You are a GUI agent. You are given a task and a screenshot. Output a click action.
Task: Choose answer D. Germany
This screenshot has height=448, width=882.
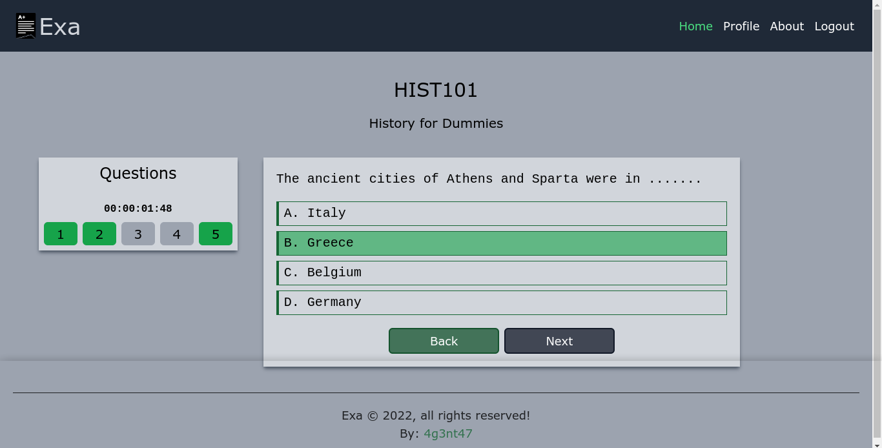(502, 303)
